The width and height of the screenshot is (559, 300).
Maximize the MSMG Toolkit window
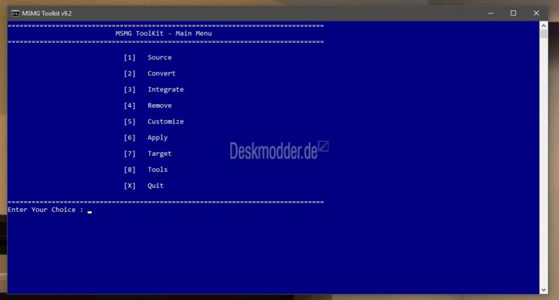513,13
